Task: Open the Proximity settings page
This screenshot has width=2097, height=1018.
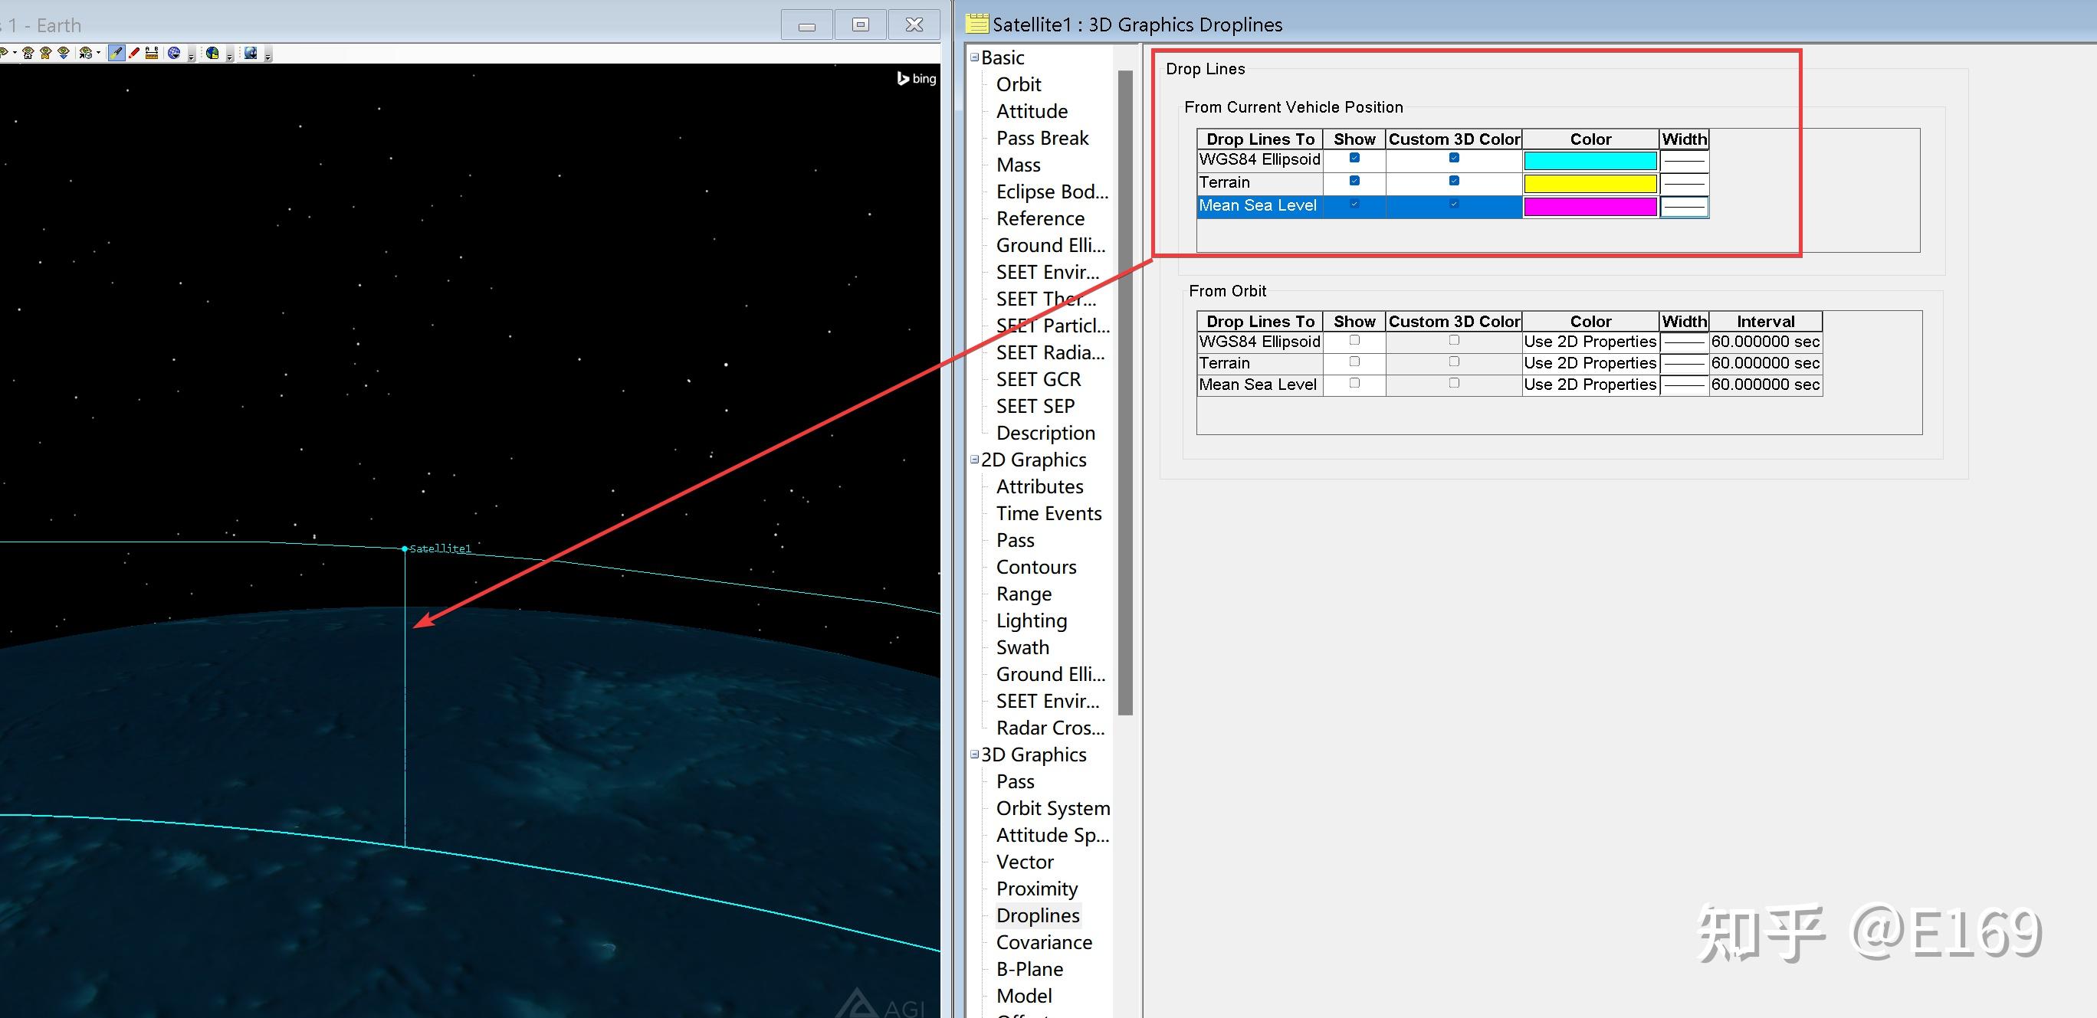Action: click(x=1037, y=888)
